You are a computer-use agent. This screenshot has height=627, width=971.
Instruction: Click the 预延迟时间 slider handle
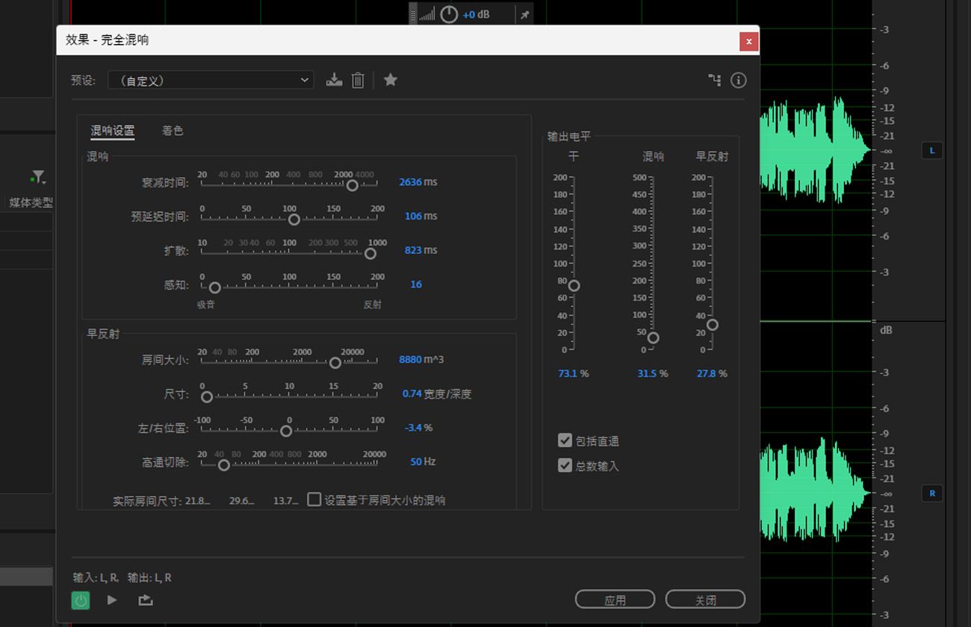click(x=294, y=219)
